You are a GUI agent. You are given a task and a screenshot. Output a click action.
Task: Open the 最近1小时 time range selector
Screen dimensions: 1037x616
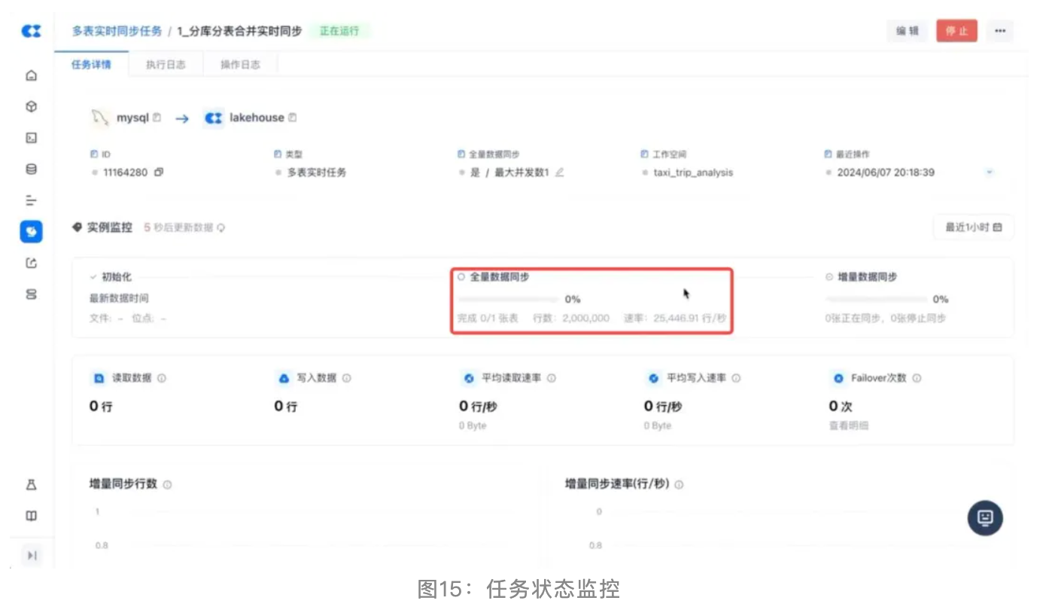tap(973, 227)
